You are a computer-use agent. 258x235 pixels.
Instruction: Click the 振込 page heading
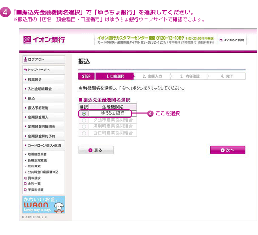pos(84,62)
